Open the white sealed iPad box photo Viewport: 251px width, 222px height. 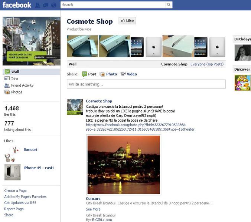(178, 46)
